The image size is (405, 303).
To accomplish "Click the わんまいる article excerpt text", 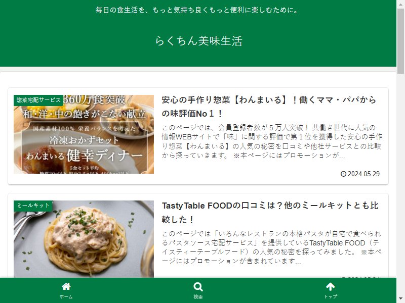I will pos(272,141).
